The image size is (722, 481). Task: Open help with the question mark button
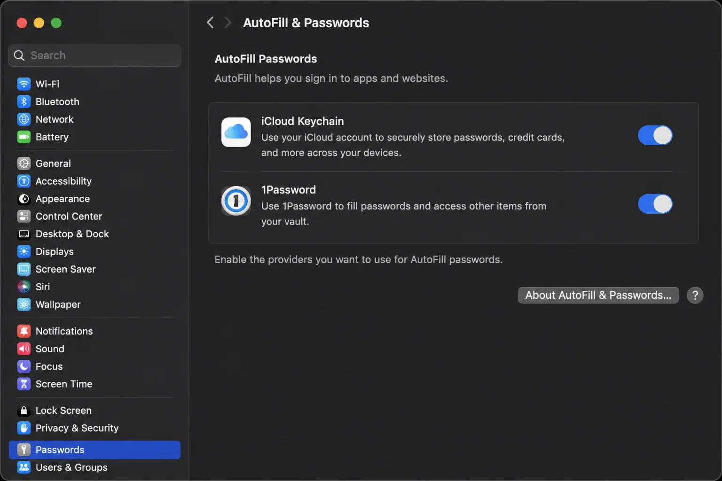pos(695,295)
